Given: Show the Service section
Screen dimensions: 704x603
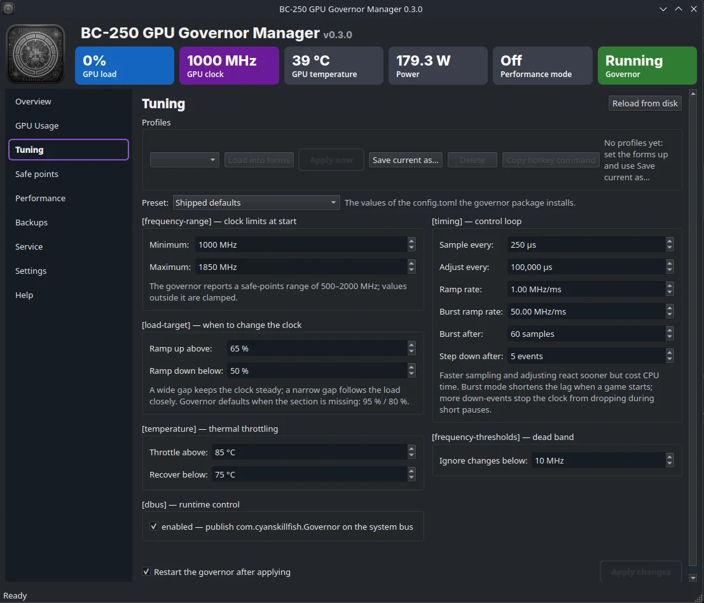Looking at the screenshot, I should point(69,247).
